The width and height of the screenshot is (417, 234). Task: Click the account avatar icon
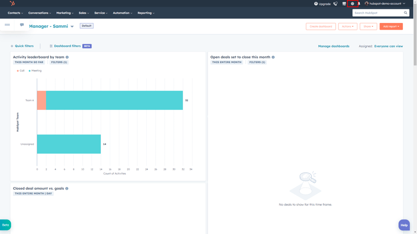tap(366, 4)
